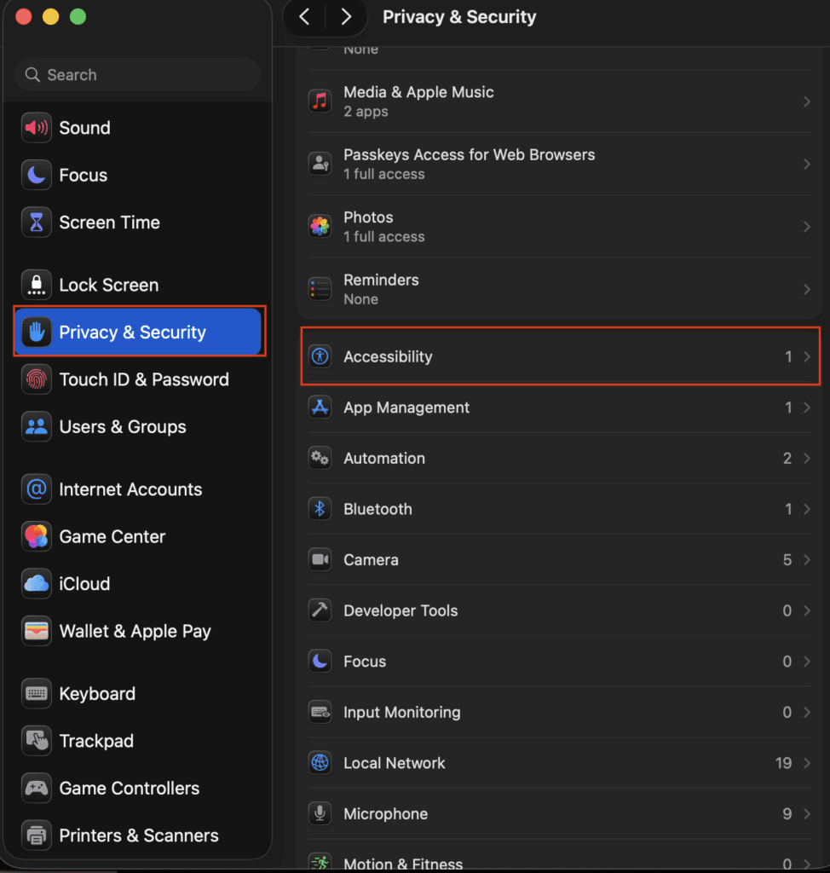Switch to iCloud settings
Image resolution: width=830 pixels, height=873 pixels.
pos(137,583)
